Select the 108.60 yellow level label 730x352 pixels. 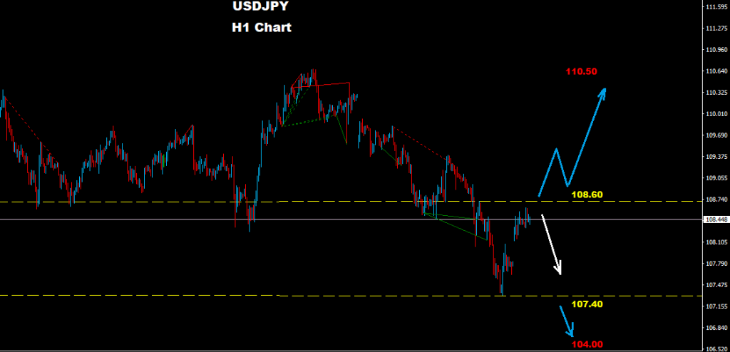pyautogui.click(x=587, y=195)
